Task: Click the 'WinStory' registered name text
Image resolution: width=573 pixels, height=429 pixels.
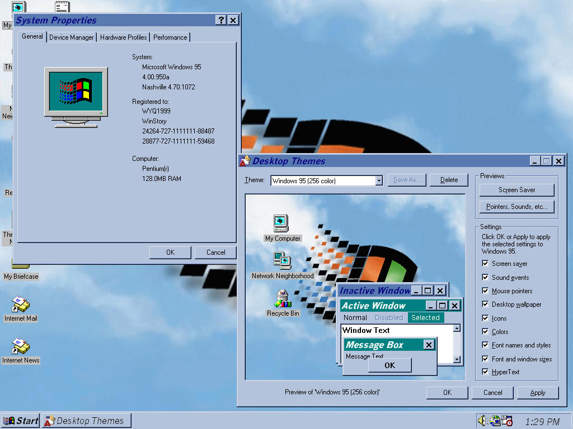Action: [x=154, y=121]
